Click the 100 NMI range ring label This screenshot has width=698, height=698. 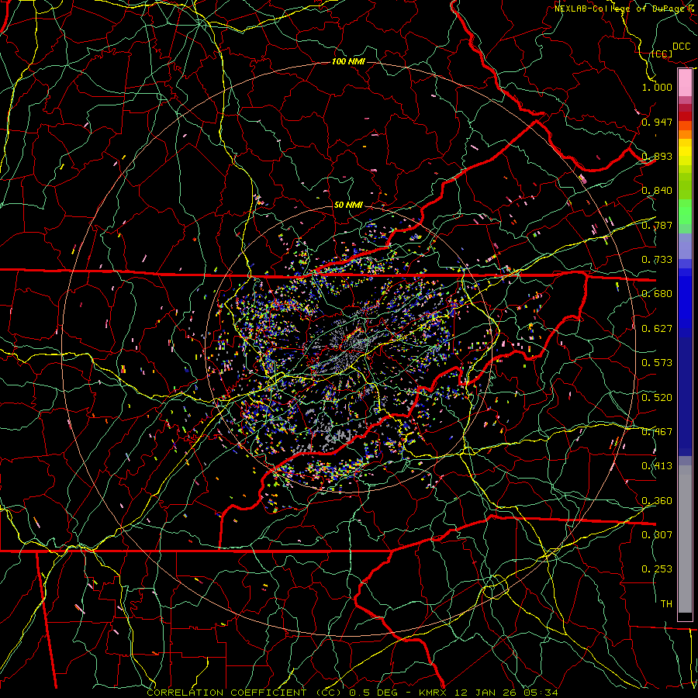348,61
